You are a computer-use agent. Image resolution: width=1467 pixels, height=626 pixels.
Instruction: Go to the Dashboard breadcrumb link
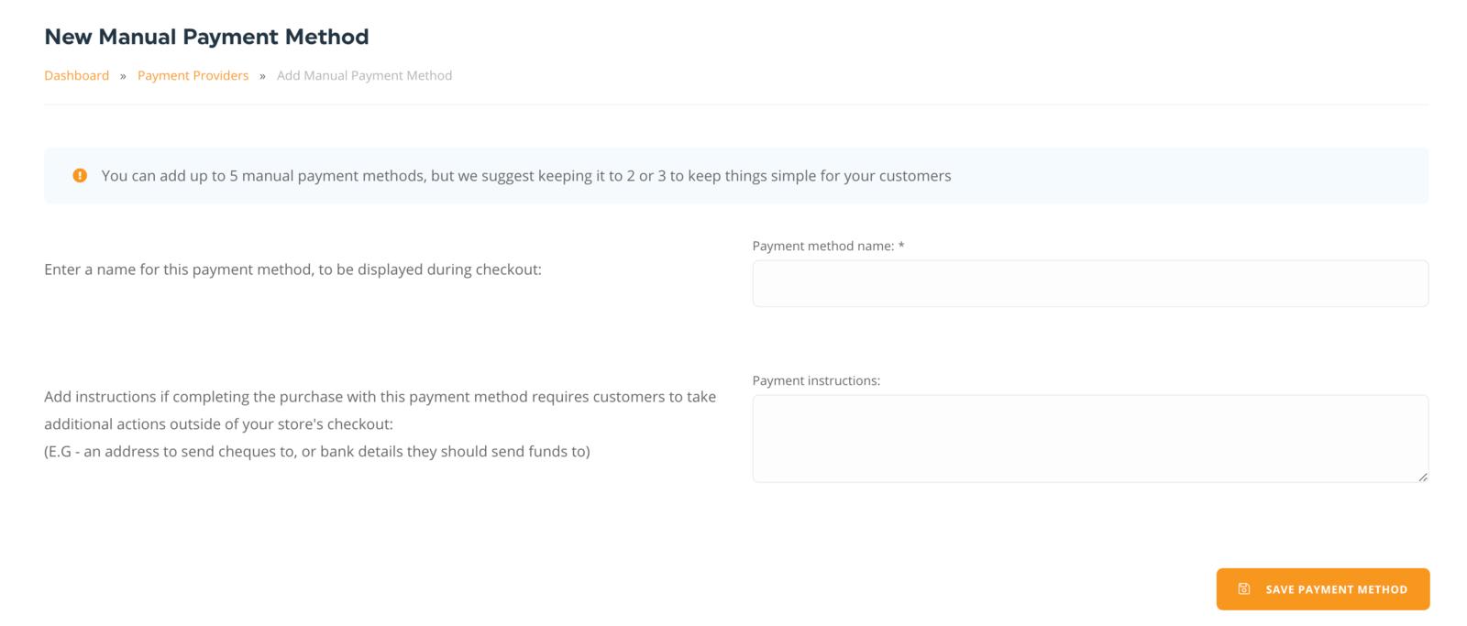[x=76, y=75]
